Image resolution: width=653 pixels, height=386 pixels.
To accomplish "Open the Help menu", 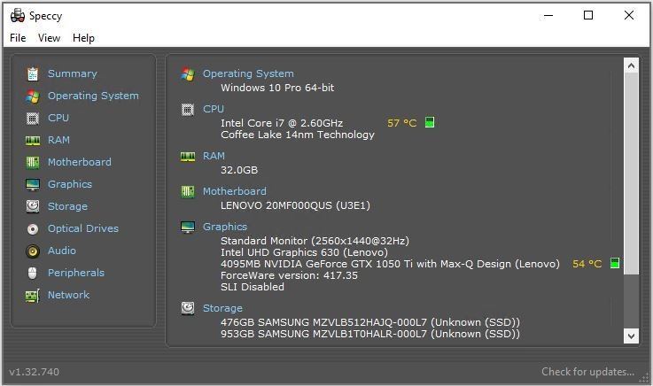I will [83, 38].
